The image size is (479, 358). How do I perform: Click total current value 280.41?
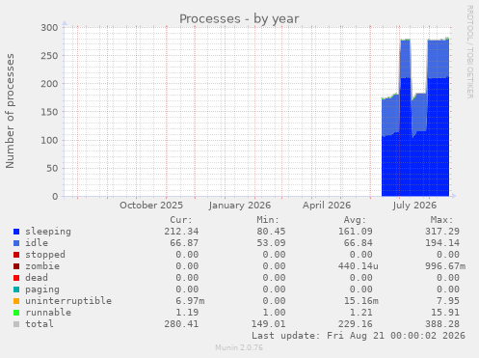point(181,324)
